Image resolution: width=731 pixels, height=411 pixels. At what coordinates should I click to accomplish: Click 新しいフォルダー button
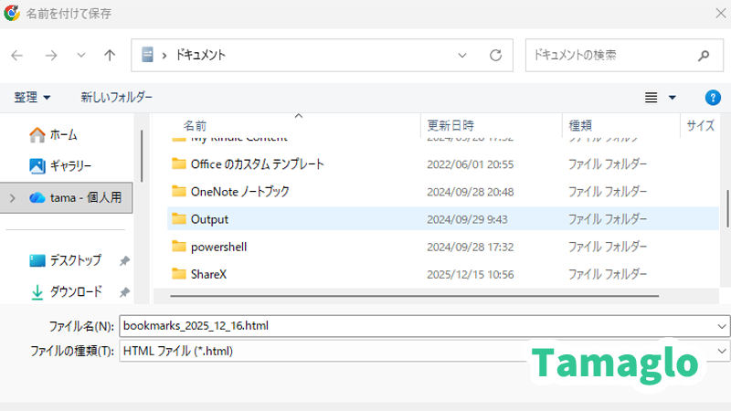[116, 97]
